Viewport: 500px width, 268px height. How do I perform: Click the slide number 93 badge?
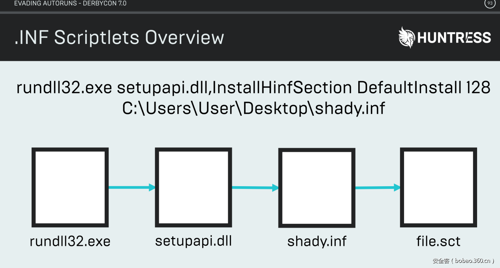click(x=490, y=4)
